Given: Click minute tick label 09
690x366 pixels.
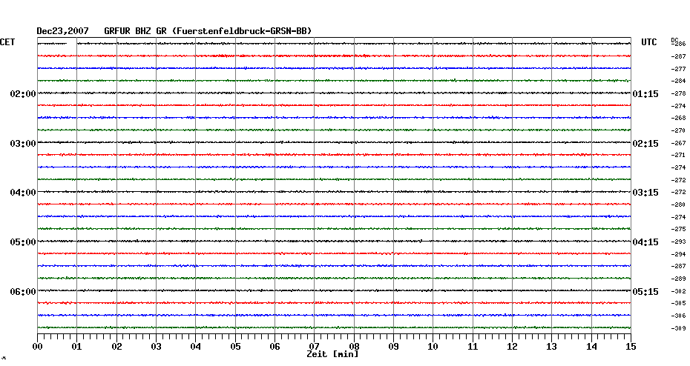Looking at the screenshot, I should [x=394, y=347].
